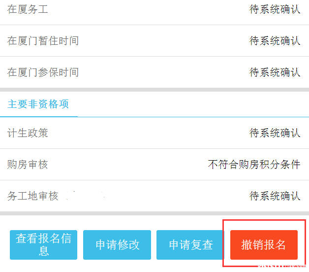Tap the 申请复查 button
This screenshot has width=309, height=272.
[x=190, y=245]
